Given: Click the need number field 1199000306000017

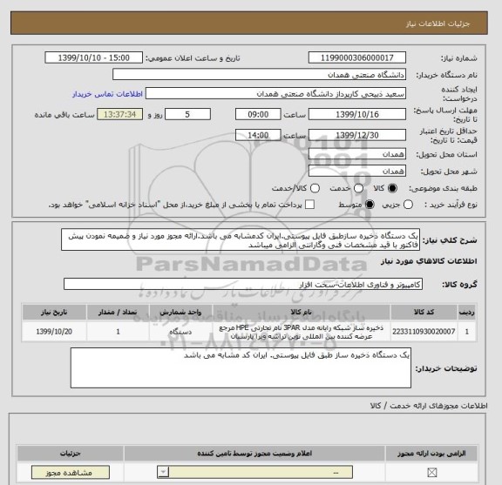Looking at the screenshot, I should pos(357,58).
